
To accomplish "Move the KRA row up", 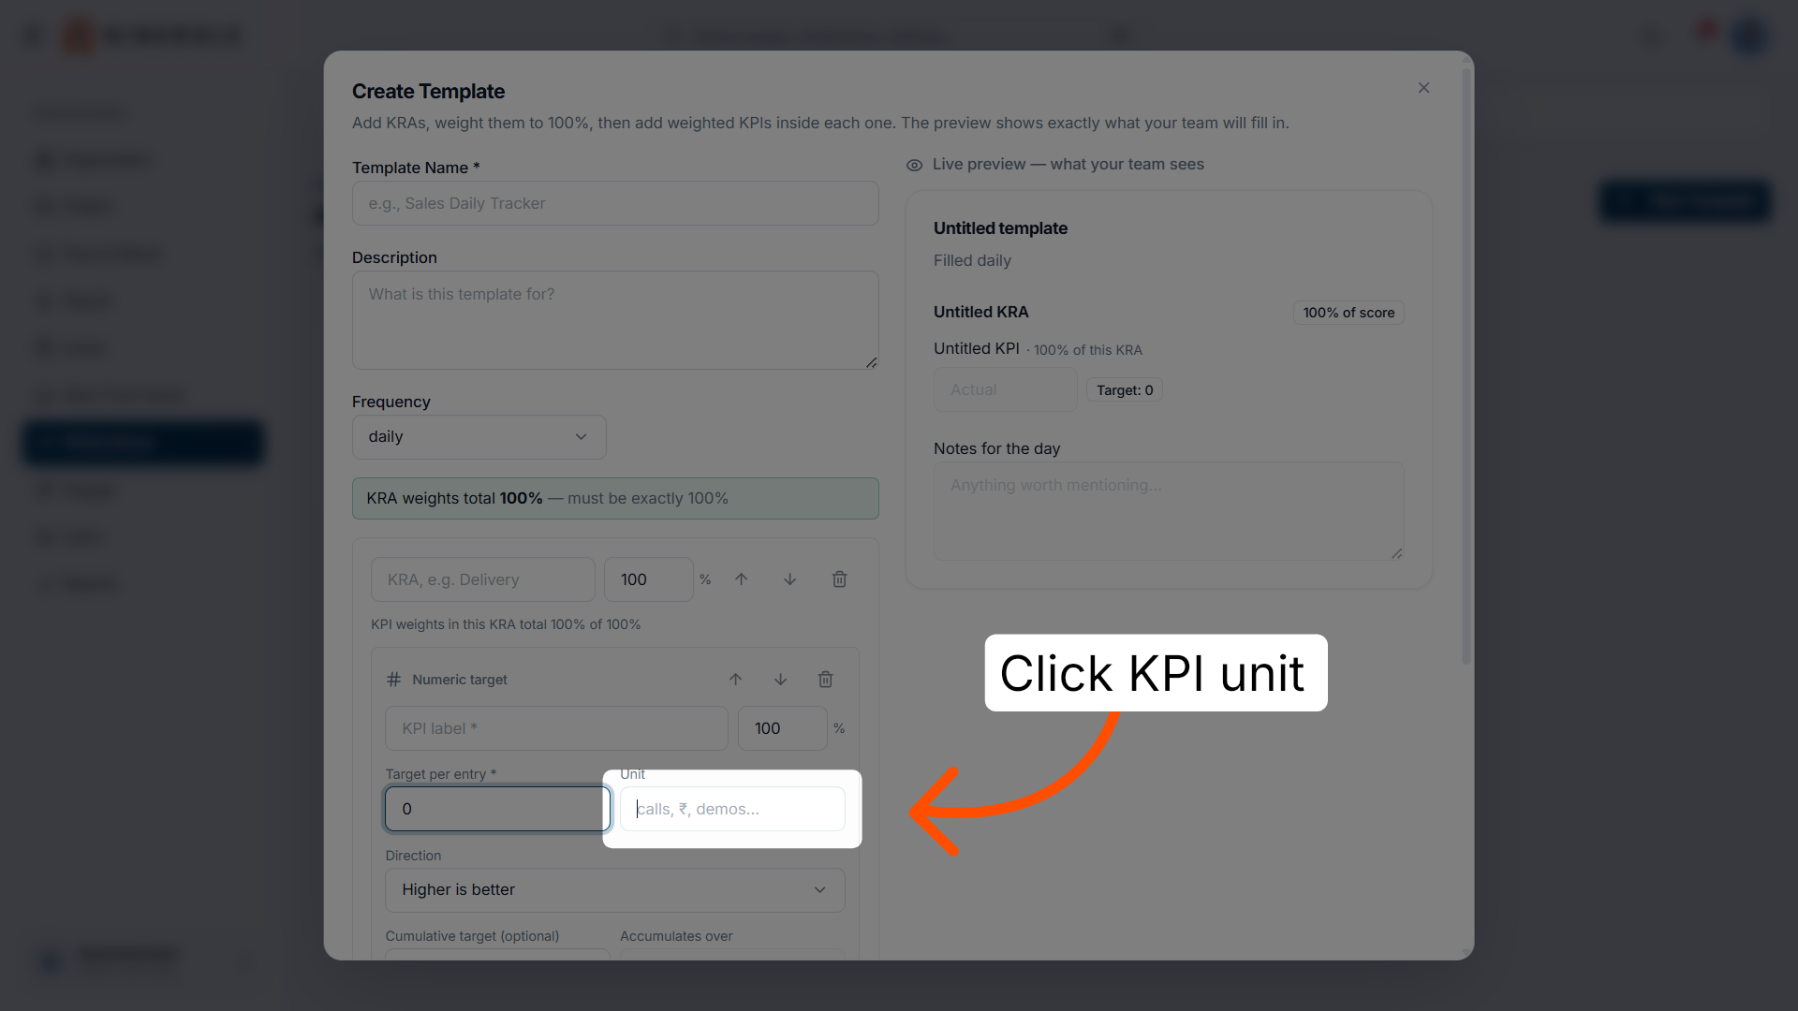I will (x=741, y=579).
